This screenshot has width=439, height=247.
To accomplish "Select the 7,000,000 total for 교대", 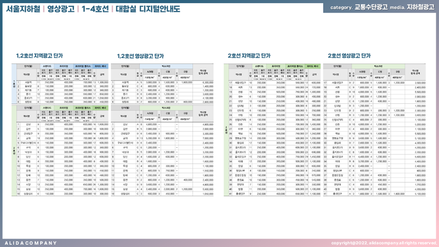I will click(x=207, y=138).
